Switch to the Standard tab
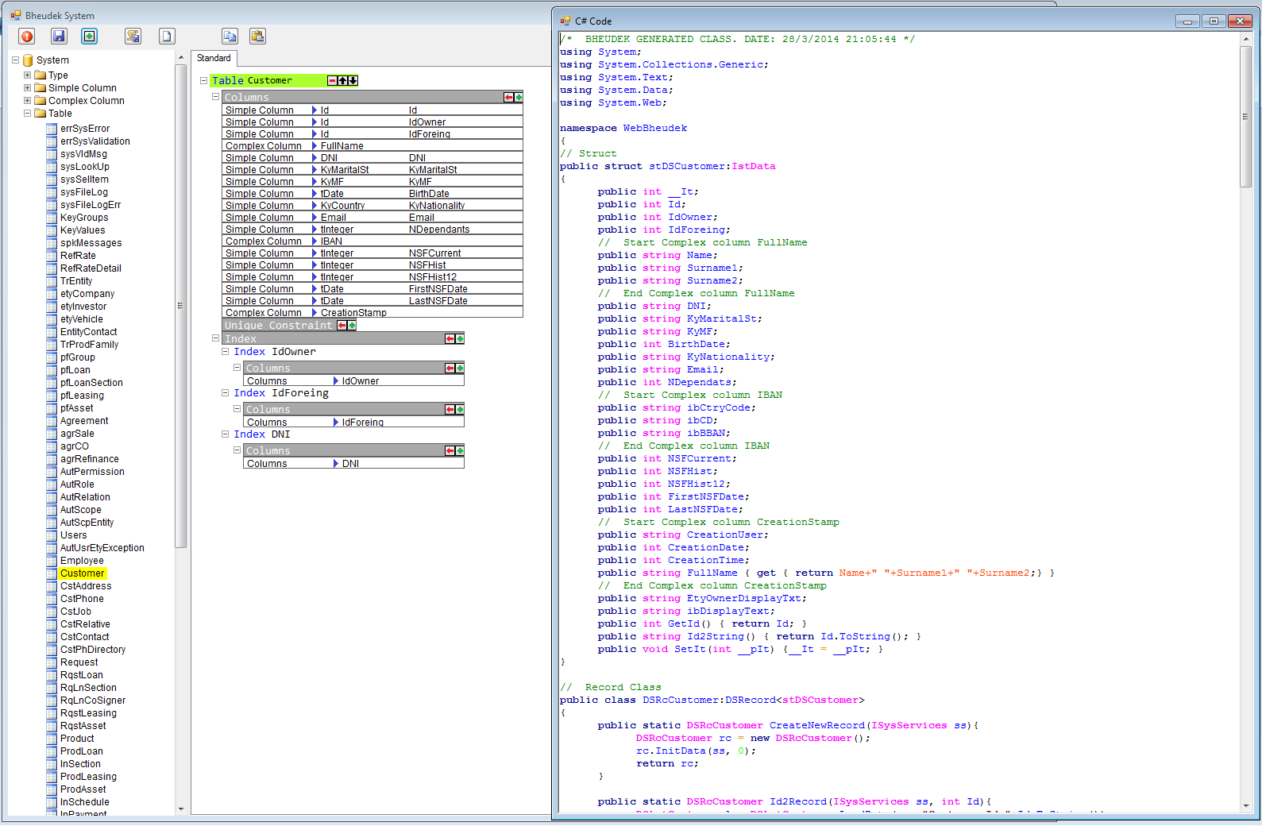 tap(214, 58)
